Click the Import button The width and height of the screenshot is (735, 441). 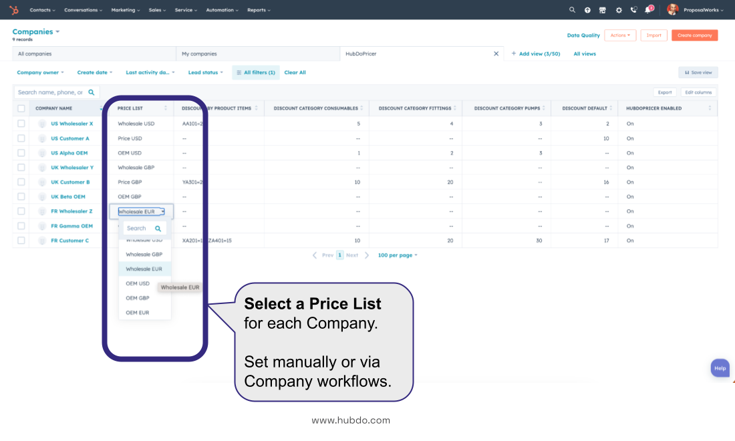coord(653,35)
